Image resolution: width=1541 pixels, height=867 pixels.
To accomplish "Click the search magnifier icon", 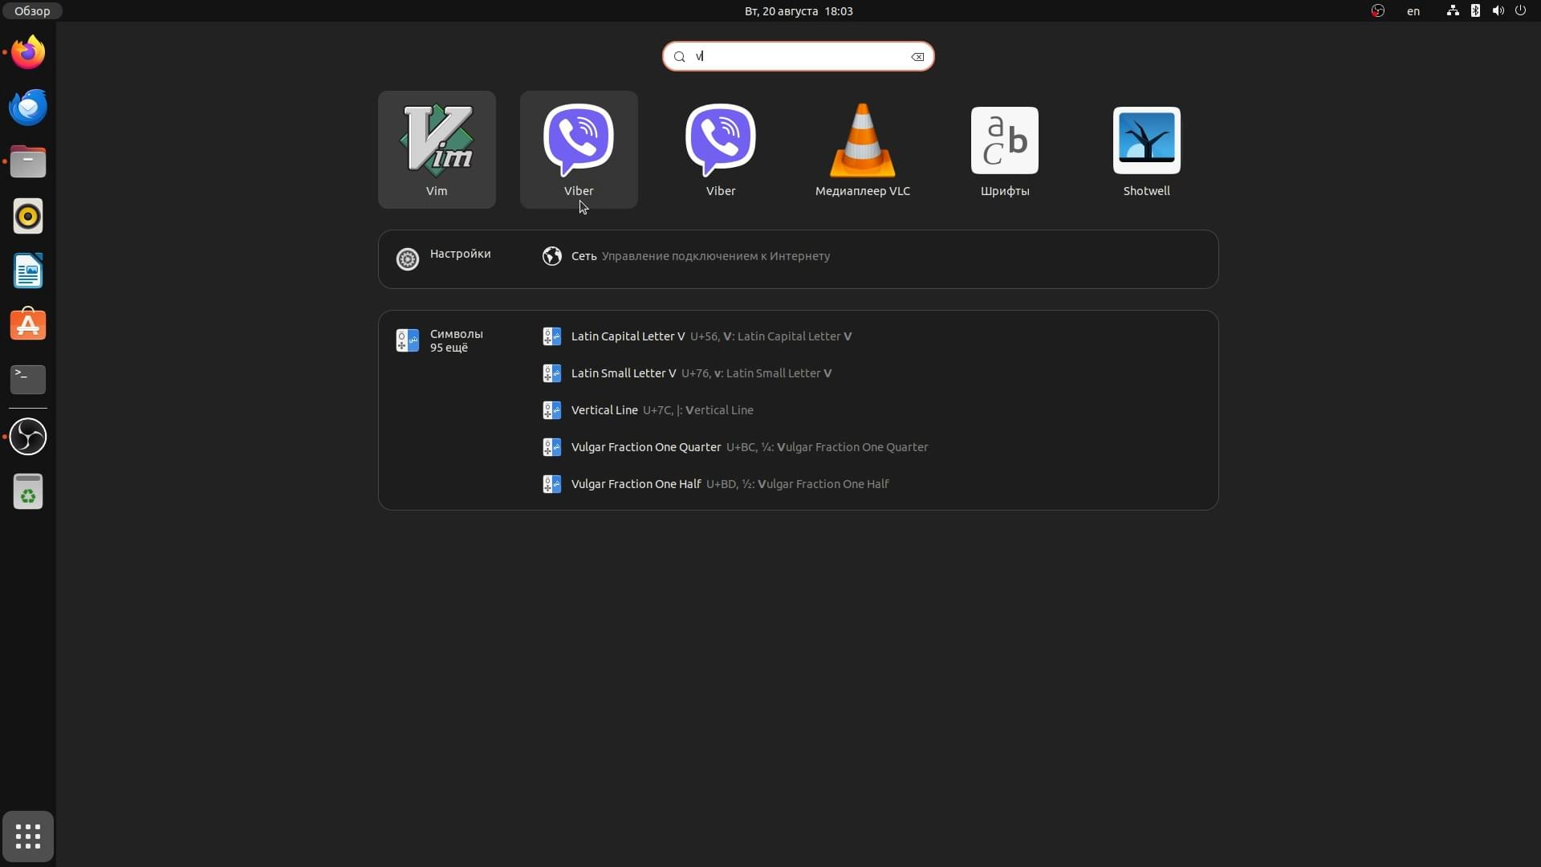I will point(680,56).
